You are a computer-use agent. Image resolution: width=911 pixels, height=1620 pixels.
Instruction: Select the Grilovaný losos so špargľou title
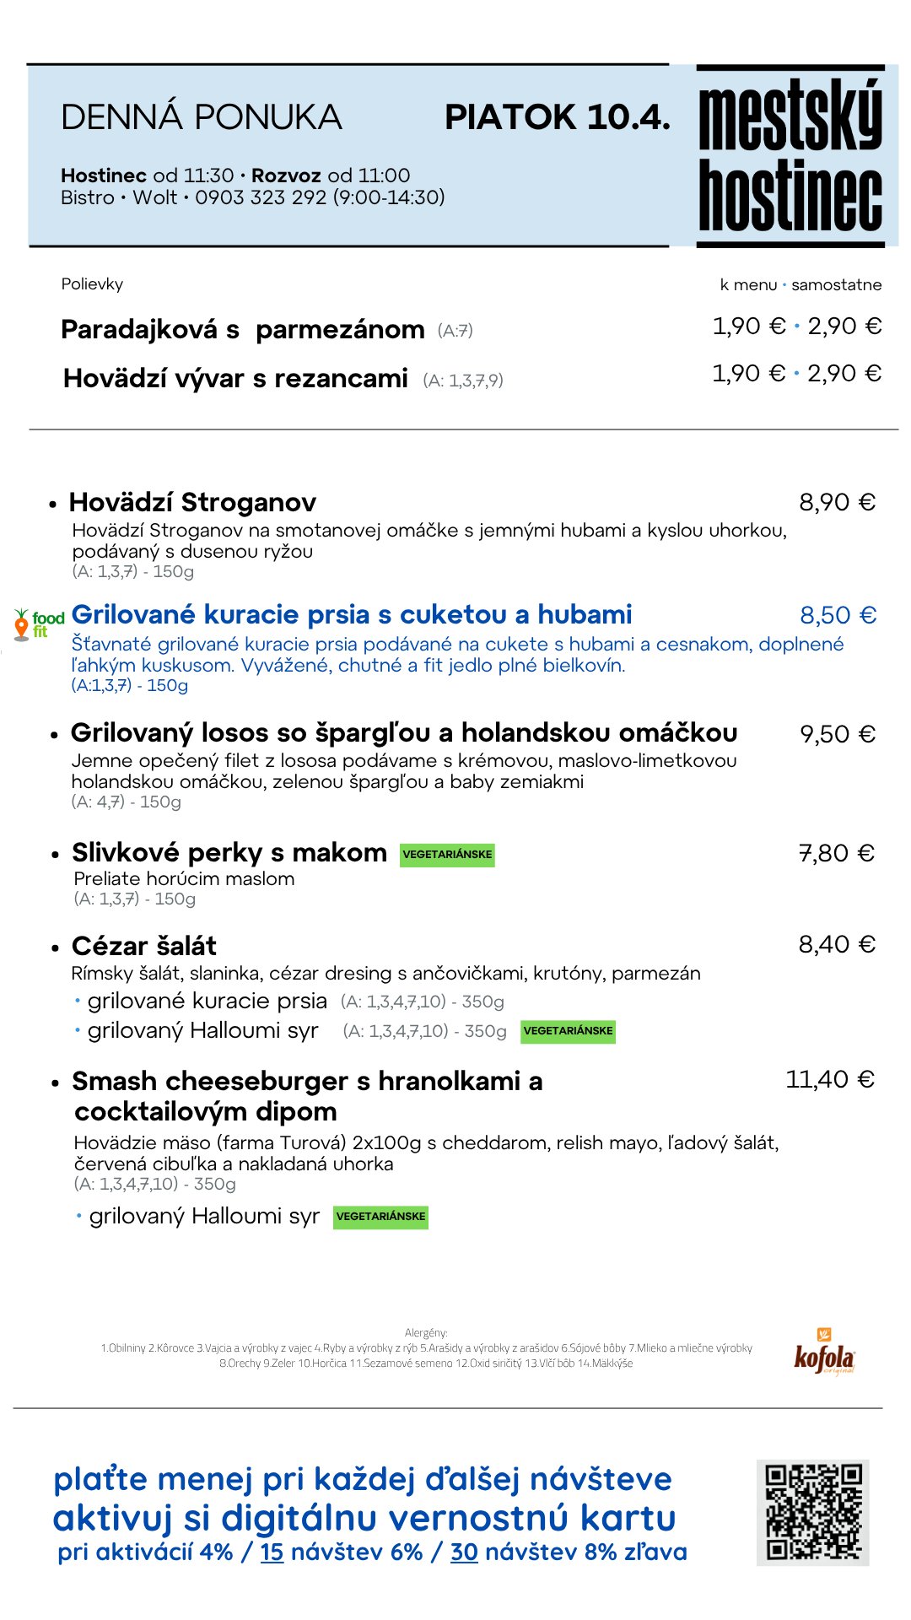point(404,732)
